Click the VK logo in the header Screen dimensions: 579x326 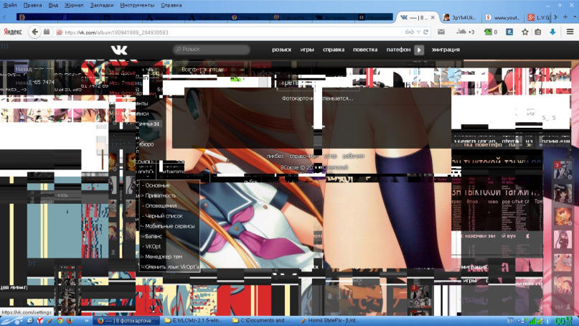[x=118, y=50]
